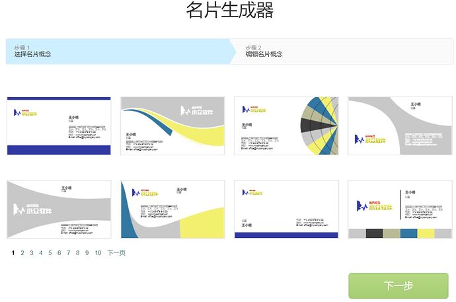This screenshot has height=302, width=456.
Task: Jump to page 9 of templates
Action: tap(87, 253)
